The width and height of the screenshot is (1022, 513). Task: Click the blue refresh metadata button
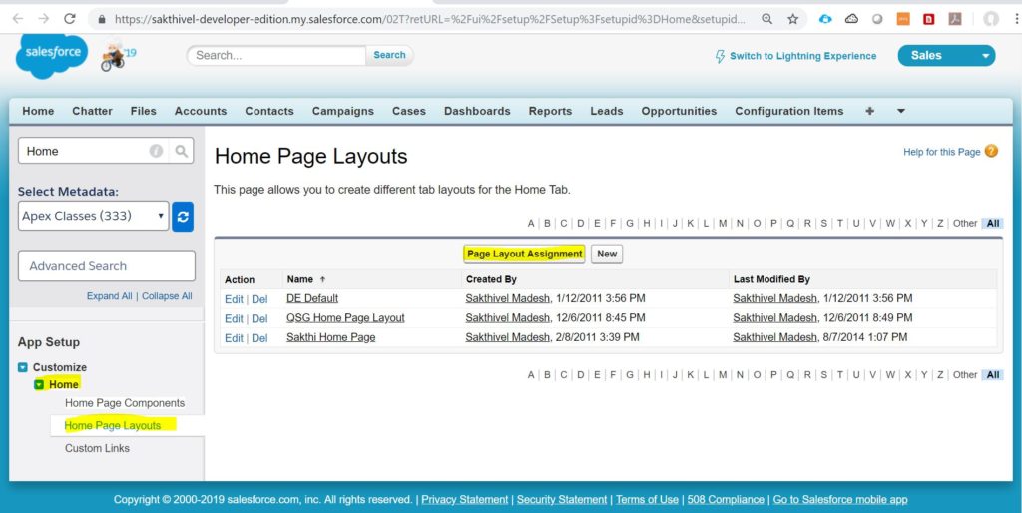(x=183, y=217)
